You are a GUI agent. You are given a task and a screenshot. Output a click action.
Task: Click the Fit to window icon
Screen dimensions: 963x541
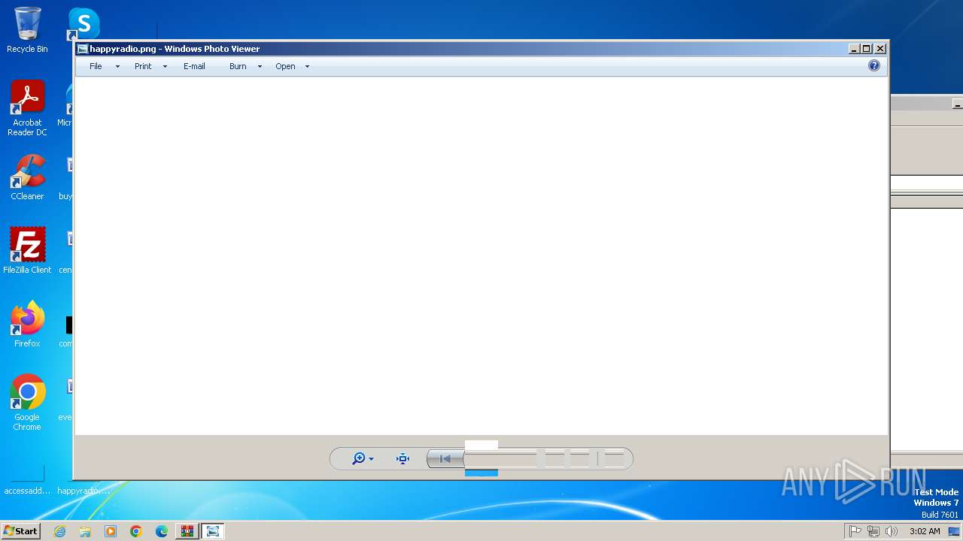click(x=403, y=458)
